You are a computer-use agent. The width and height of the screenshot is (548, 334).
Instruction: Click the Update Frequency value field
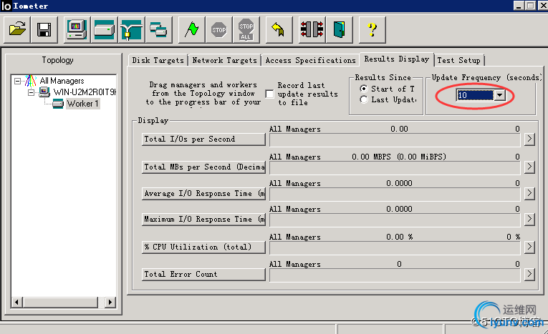click(x=476, y=95)
